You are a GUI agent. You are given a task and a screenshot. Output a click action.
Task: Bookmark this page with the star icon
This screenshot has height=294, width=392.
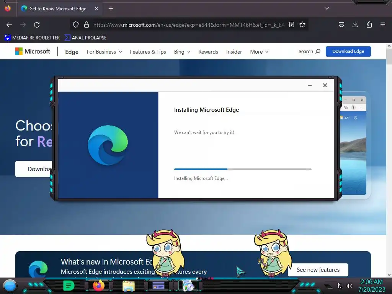click(302, 24)
